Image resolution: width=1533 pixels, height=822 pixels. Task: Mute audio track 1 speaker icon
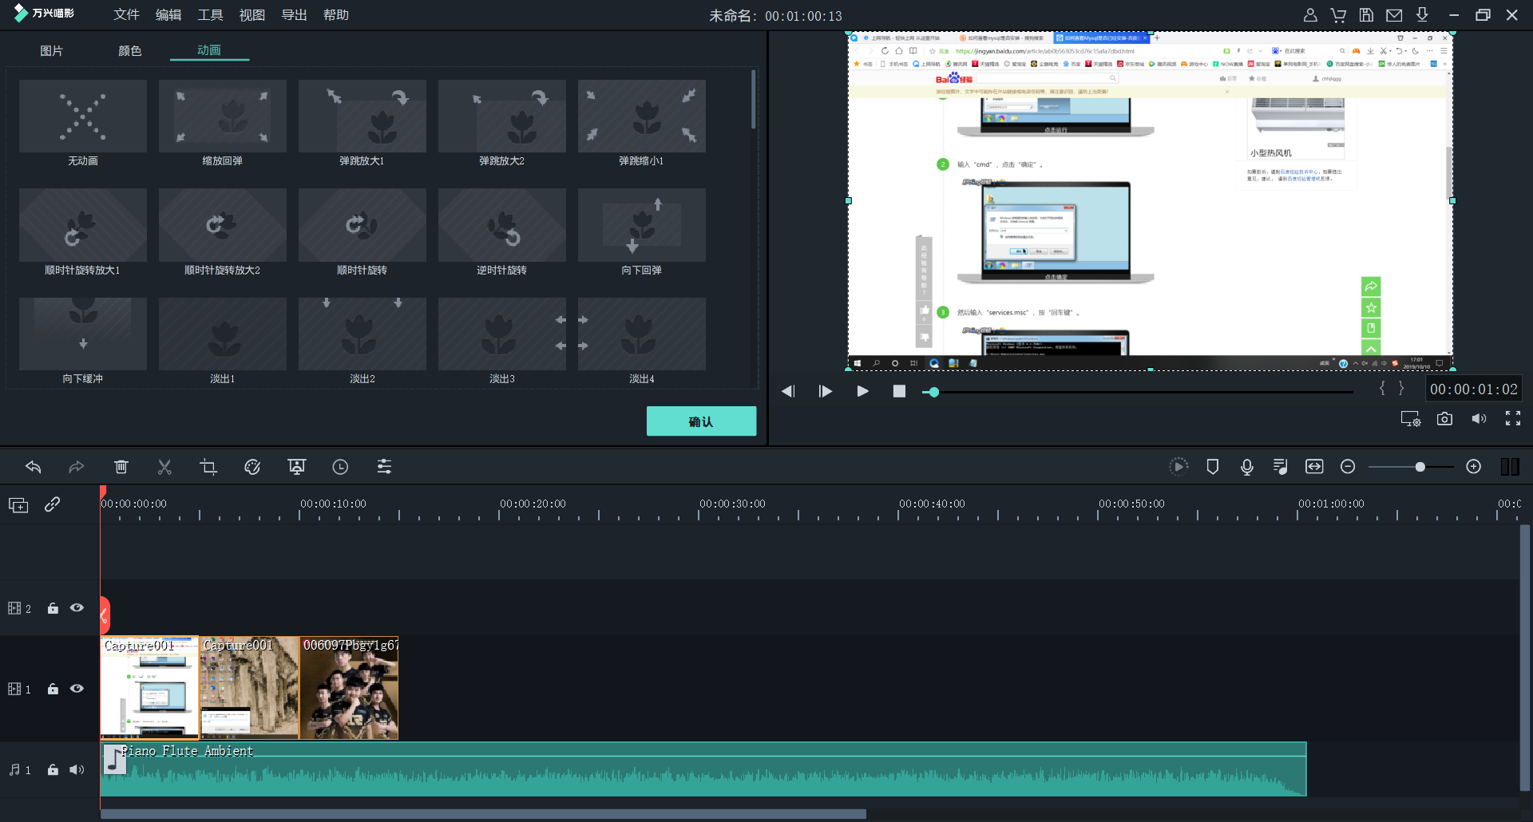tap(77, 769)
